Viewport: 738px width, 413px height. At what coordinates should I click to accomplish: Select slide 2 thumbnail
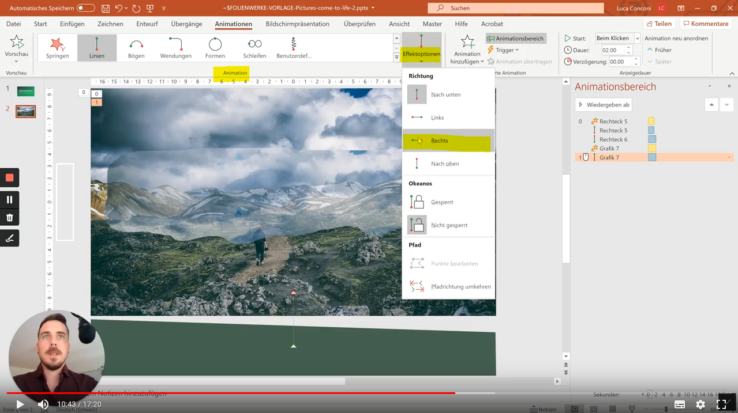point(25,111)
